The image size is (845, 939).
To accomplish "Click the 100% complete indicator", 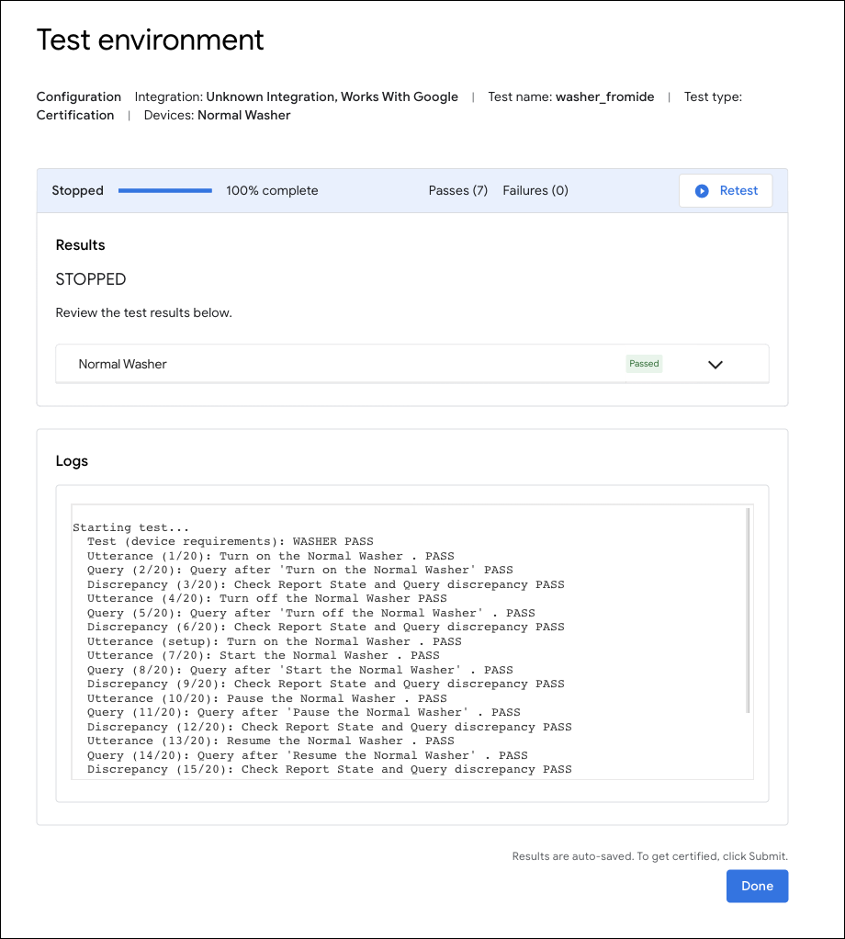I will 272,190.
